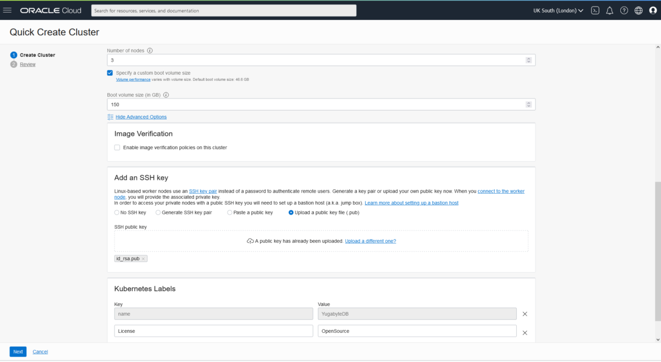Open the UK South (London) region selector
This screenshot has width=661, height=362.
click(x=557, y=10)
